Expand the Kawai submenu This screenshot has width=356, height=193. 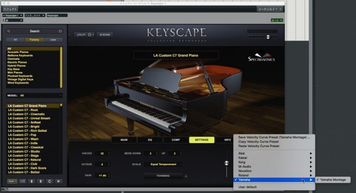[274, 158]
